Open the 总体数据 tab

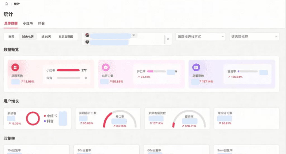click(11, 23)
